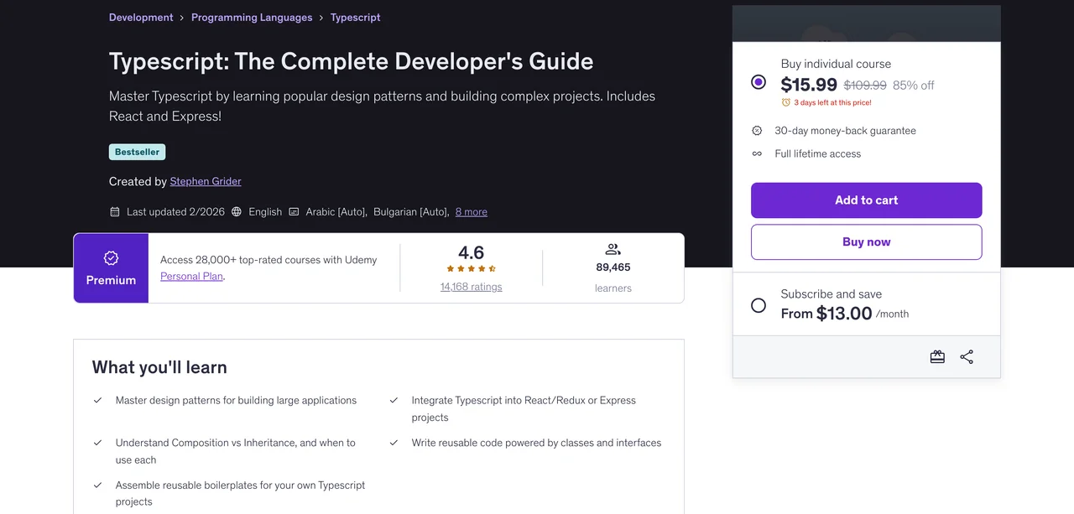Click the 4.6 rating score
This screenshot has height=514, width=1074.
[472, 252]
